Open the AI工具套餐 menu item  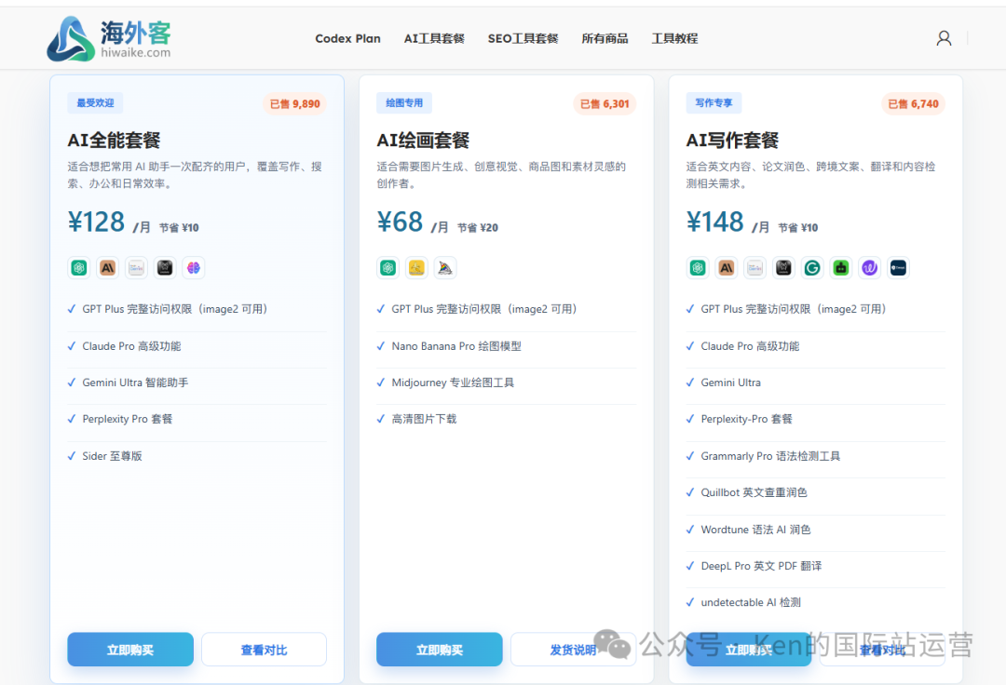434,38
